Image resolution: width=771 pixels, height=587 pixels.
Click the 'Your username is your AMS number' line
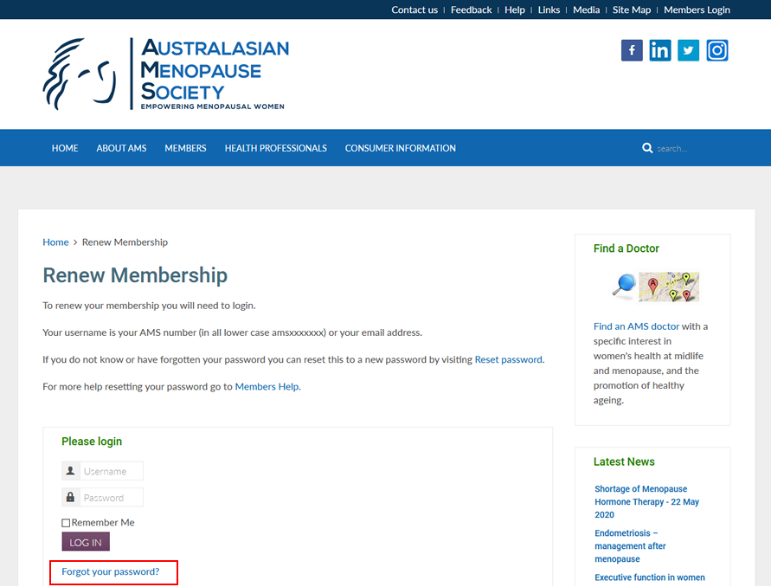click(232, 332)
